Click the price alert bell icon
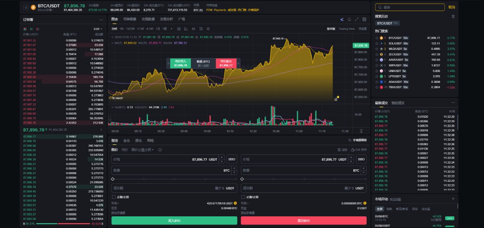This screenshot has height=228, width=484. [349, 19]
